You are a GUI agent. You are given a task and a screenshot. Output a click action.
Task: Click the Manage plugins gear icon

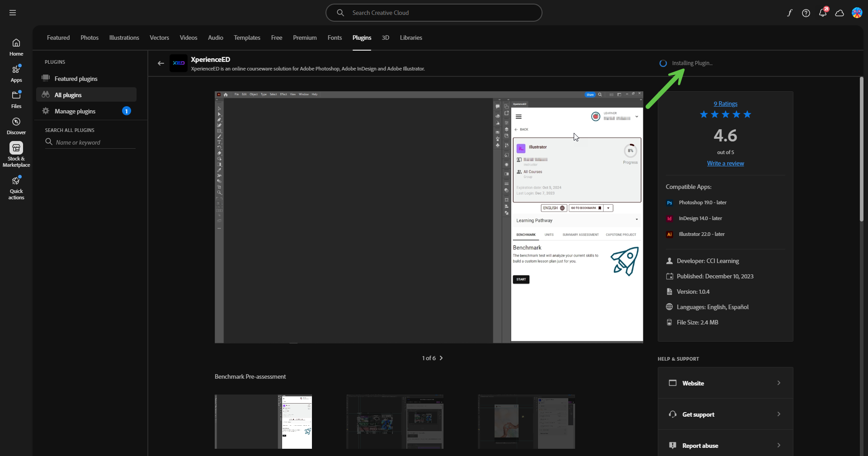pyautogui.click(x=46, y=111)
